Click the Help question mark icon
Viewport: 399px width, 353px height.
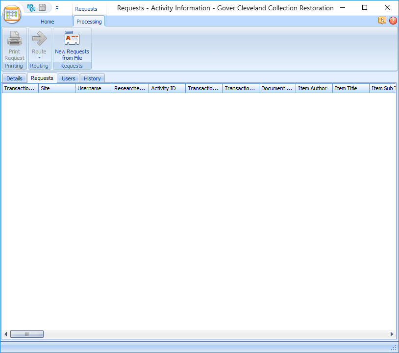click(392, 21)
